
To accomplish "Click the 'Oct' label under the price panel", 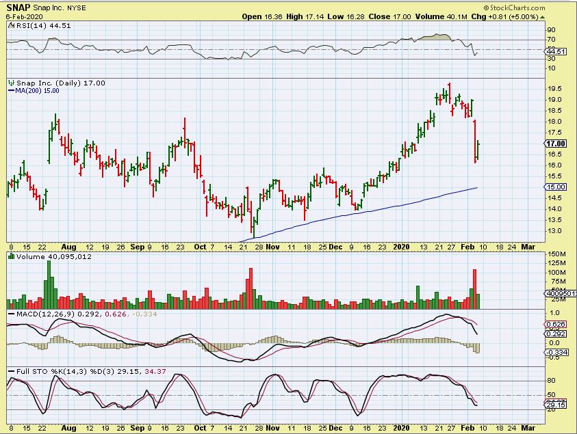I will [200, 247].
